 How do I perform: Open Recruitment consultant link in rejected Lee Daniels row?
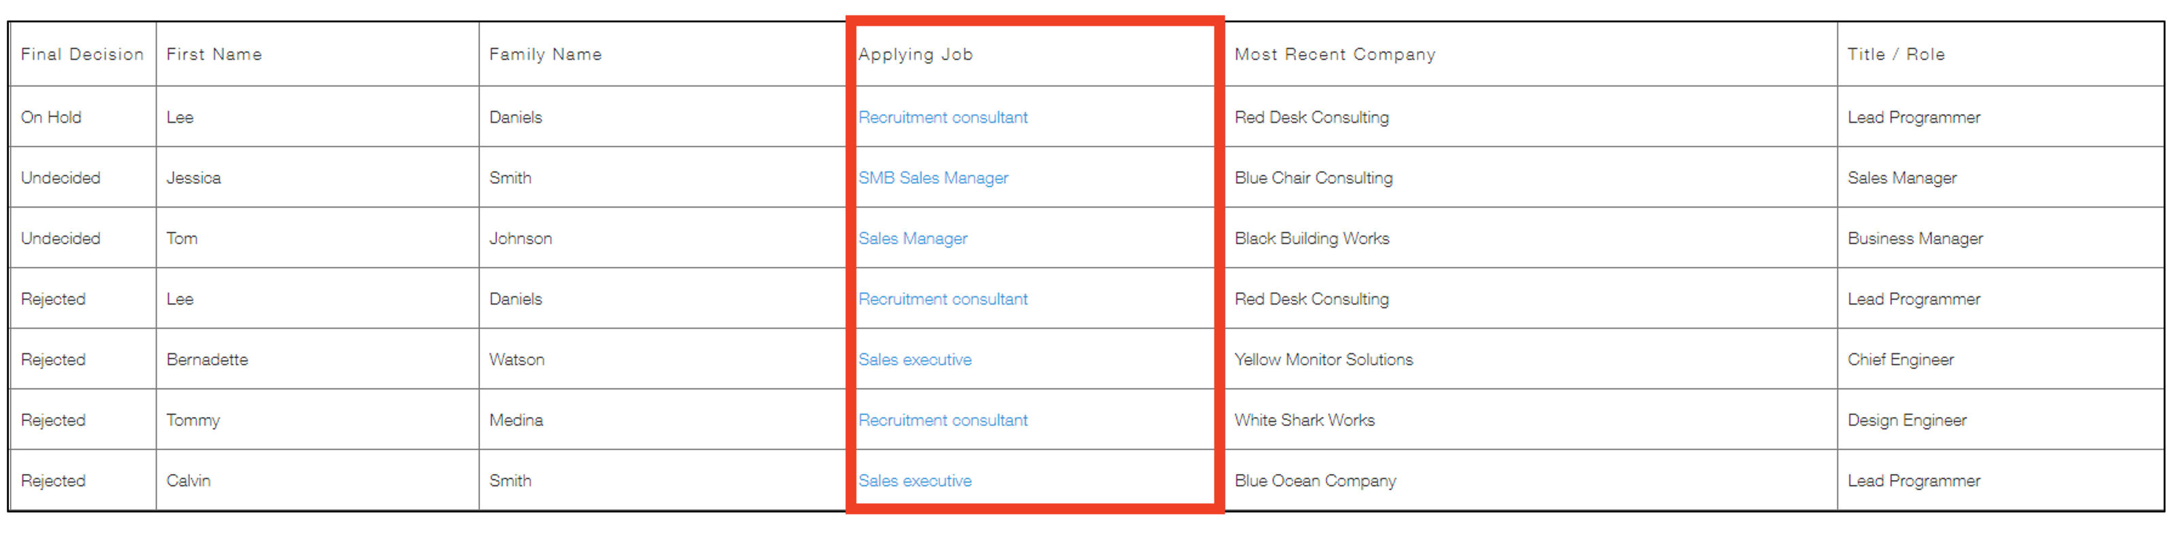tap(942, 299)
